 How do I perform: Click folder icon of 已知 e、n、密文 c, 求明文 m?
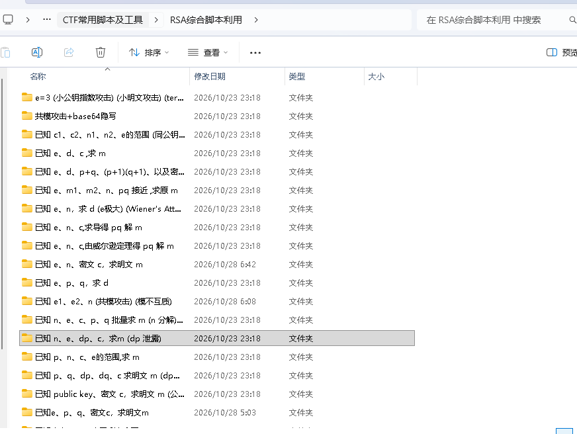27,264
